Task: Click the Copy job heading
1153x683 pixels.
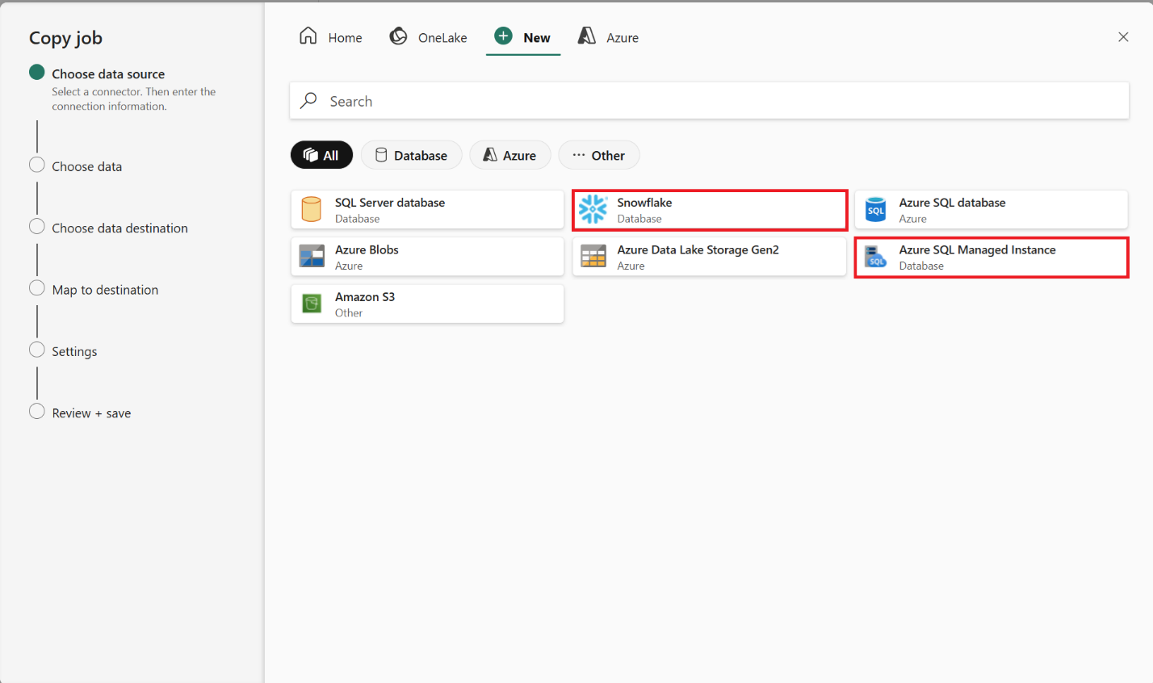Action: coord(65,38)
